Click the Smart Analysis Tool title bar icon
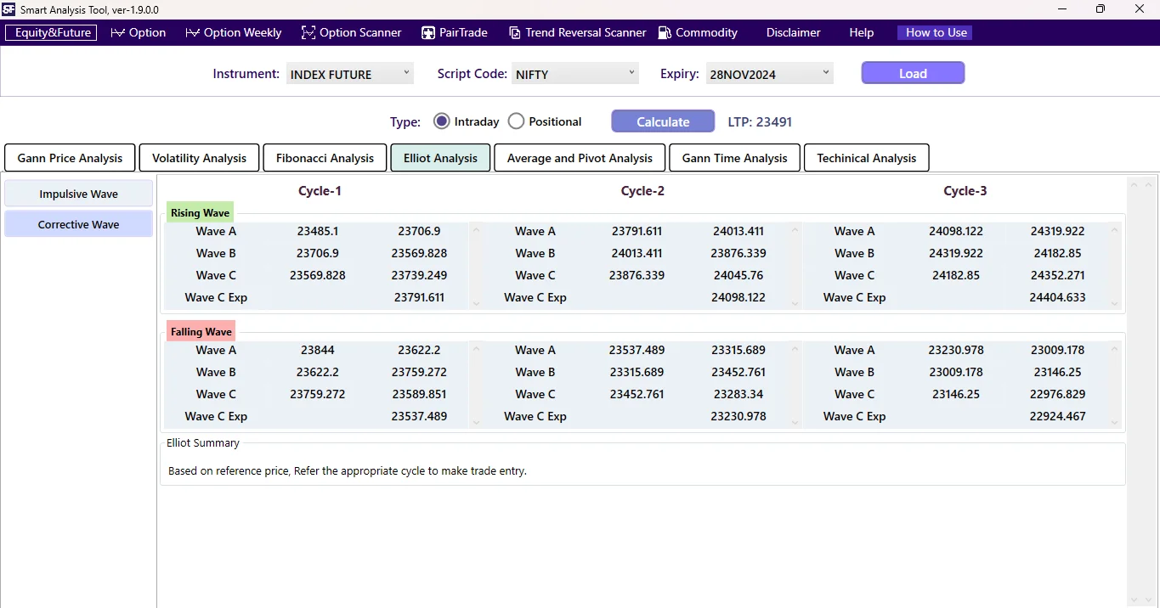The width and height of the screenshot is (1160, 608). pyautogui.click(x=8, y=9)
